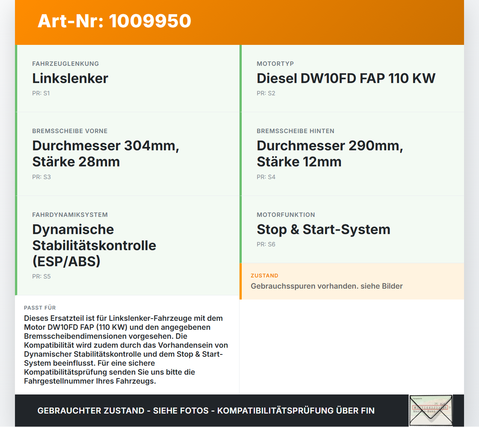Click Gebrauchsspuren vorhanden. siehe Bilder text
The image size is (479, 427).
(x=327, y=286)
